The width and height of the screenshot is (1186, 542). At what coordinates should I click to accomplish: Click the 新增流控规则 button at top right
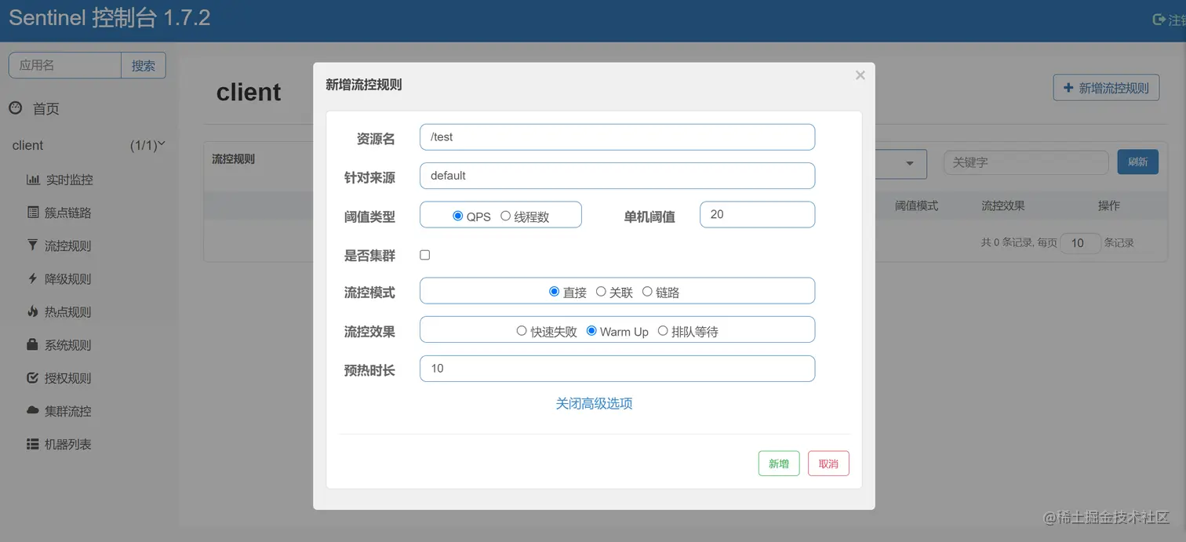click(1106, 88)
